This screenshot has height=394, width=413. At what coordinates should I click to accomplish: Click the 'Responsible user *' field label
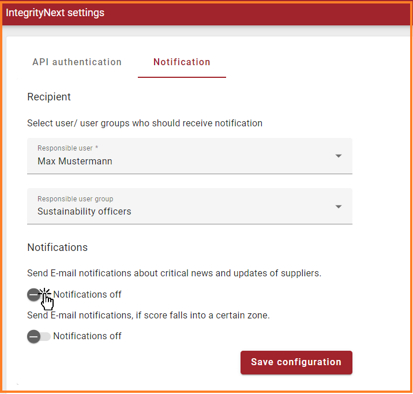67,148
